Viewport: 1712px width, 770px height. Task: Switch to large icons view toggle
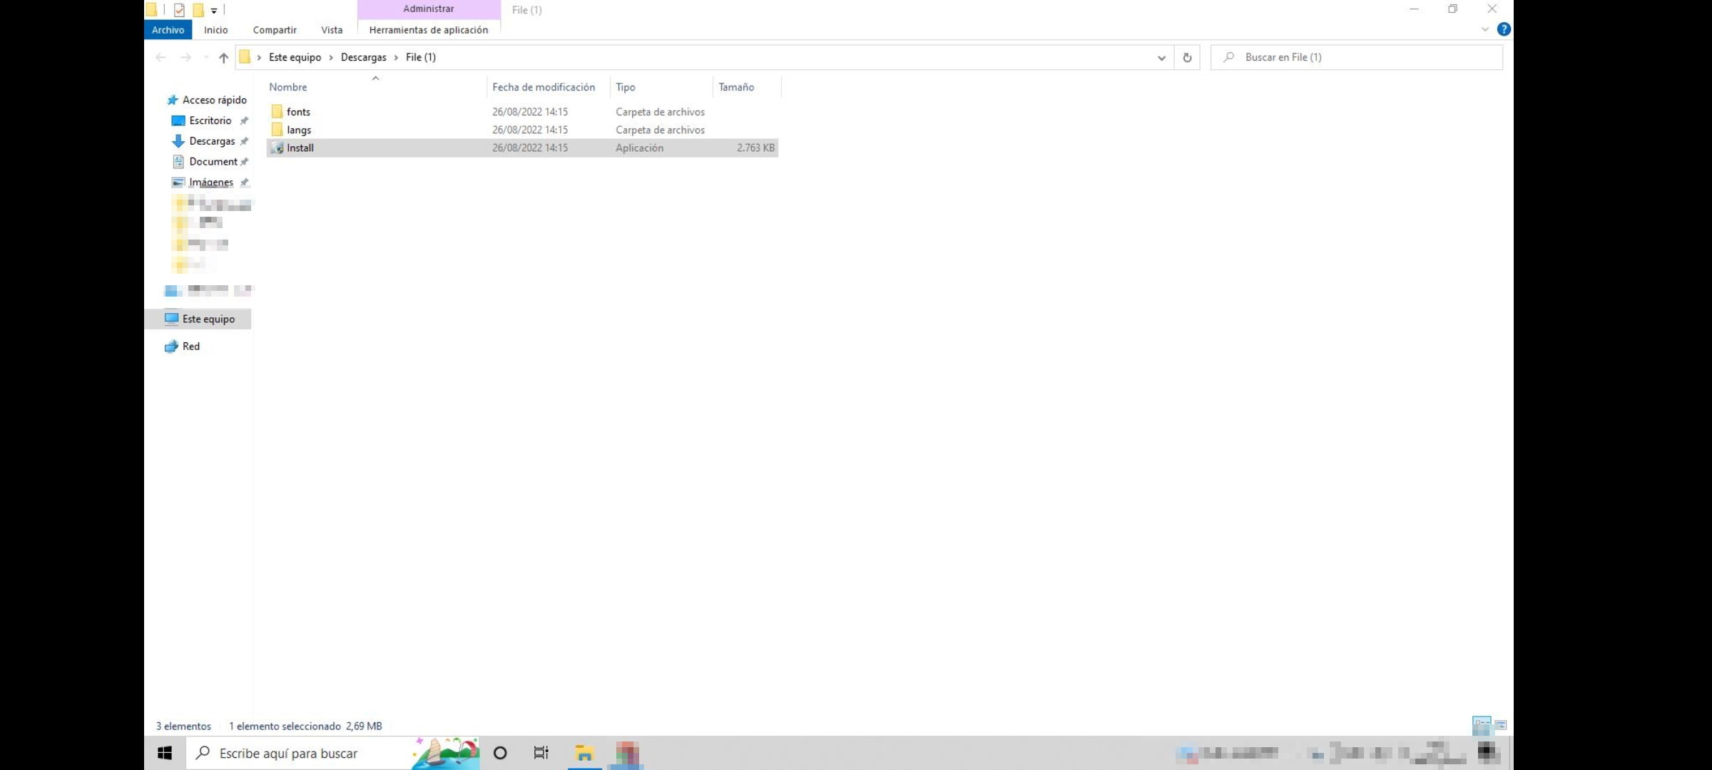(x=1501, y=725)
